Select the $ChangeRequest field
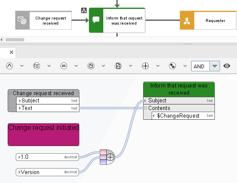Screen dimensions: 237x183 point(183,116)
